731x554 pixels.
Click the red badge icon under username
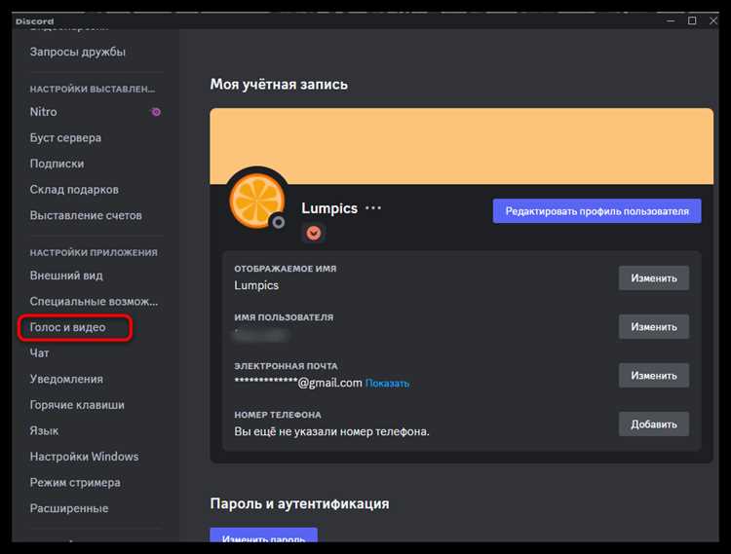click(x=314, y=233)
